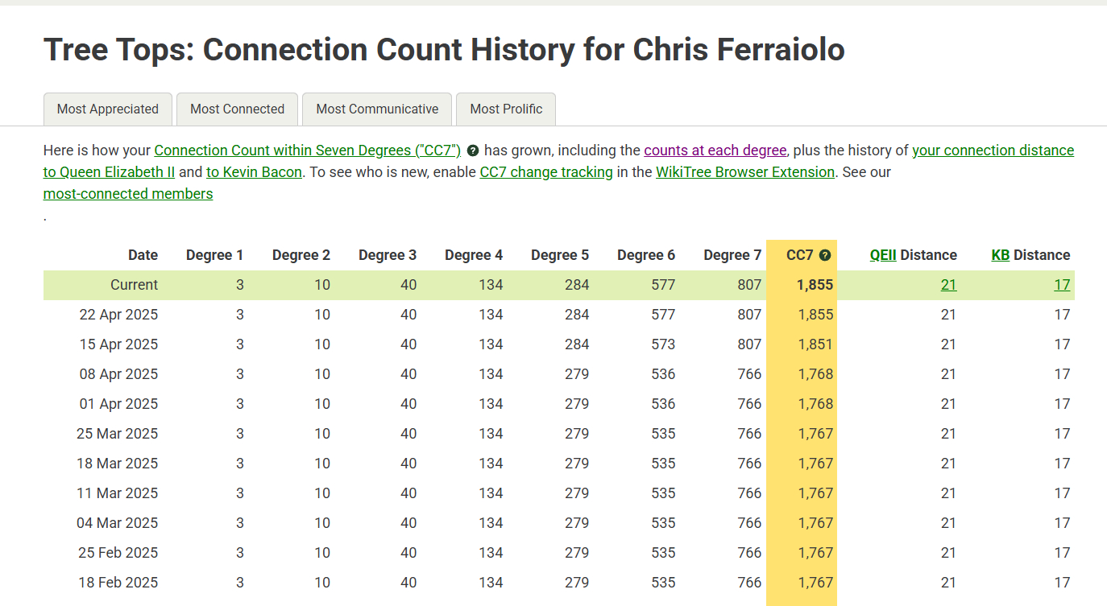
Task: Open most-connected members link
Action: (128, 194)
